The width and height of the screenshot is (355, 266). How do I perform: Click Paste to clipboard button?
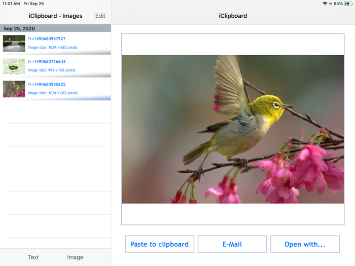point(159,244)
